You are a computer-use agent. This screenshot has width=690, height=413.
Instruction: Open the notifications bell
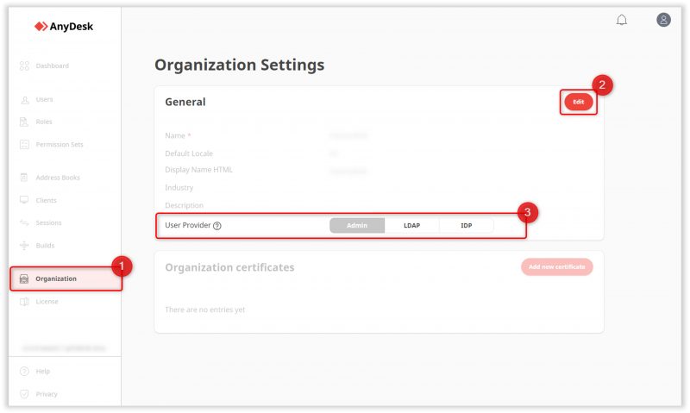[x=621, y=20]
